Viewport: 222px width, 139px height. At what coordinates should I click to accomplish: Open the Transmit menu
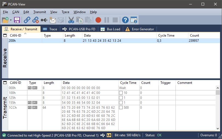(x=40, y=12)
